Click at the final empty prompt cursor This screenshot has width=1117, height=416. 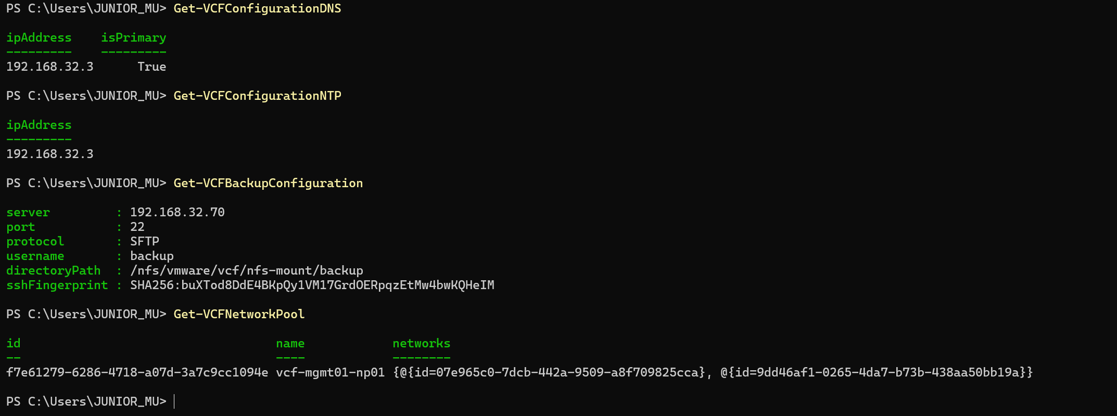point(175,401)
